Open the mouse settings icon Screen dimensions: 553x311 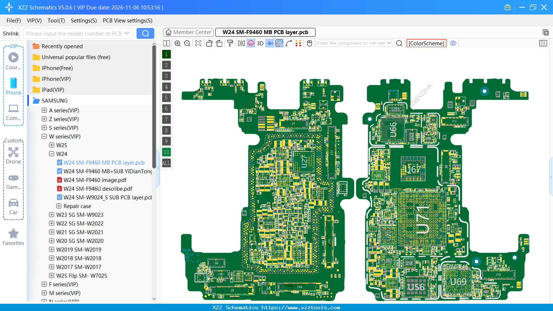click(309, 43)
